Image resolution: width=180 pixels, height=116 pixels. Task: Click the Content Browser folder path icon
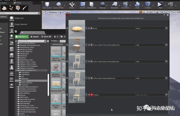(61, 37)
